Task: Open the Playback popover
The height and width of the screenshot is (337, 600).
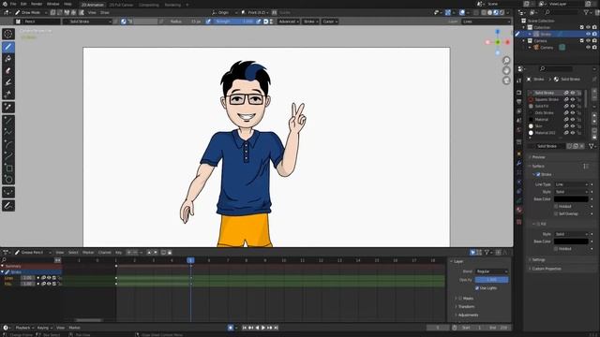Action: 24,328
